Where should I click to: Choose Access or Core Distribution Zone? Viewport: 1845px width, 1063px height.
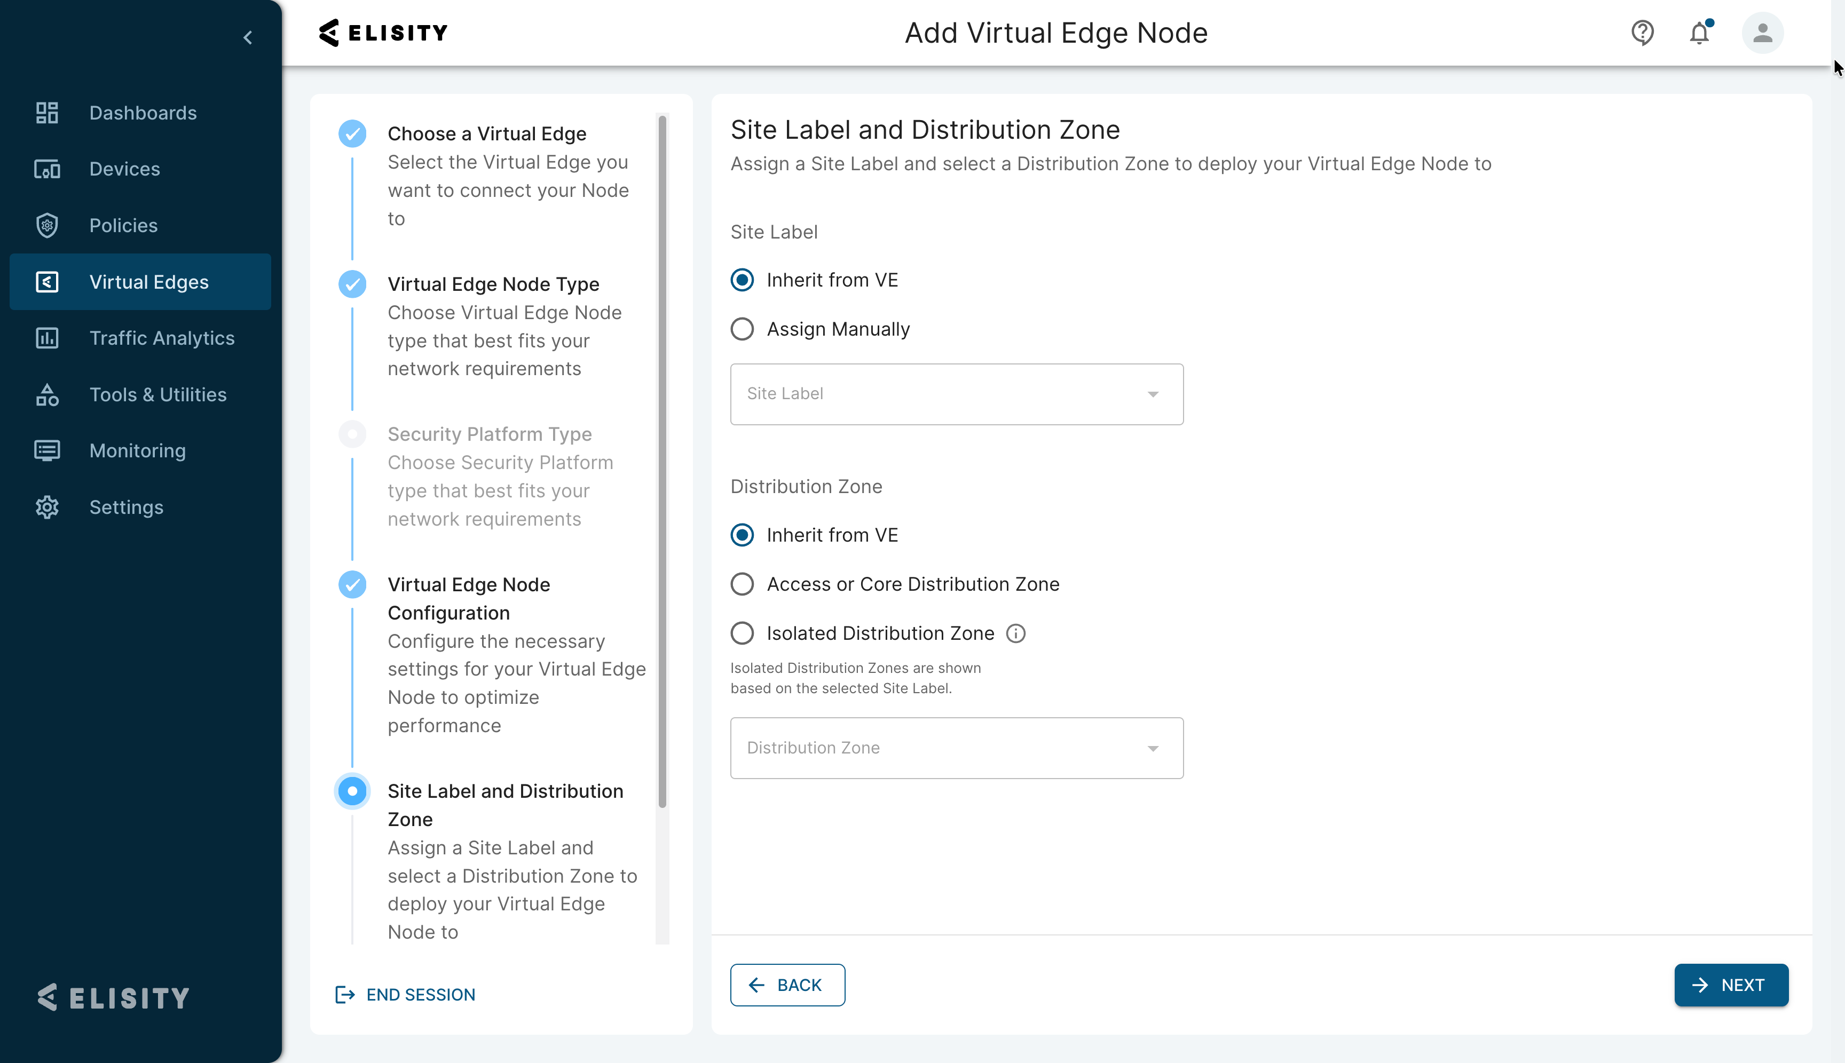pos(742,583)
